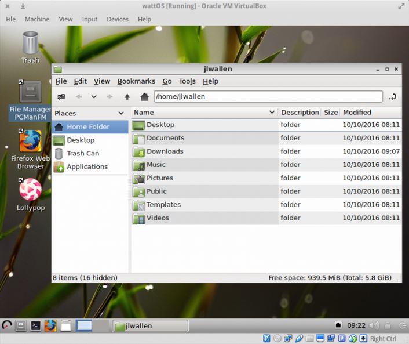Click the volume icon in the system tray
The image size is (409, 344).
click(374, 326)
